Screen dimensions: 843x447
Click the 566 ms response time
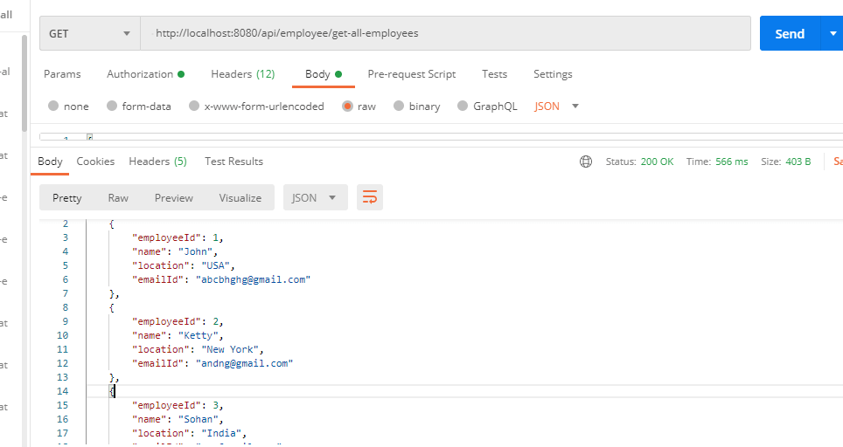732,162
